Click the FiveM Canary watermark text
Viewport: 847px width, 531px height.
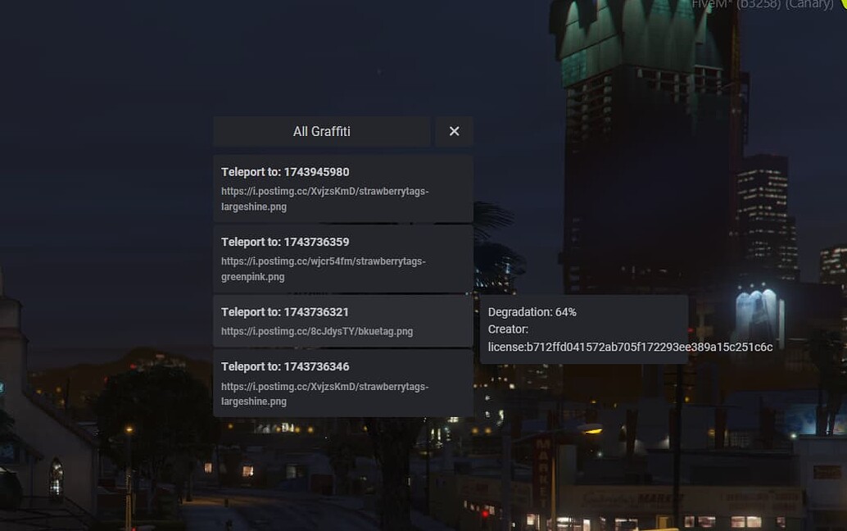762,4
